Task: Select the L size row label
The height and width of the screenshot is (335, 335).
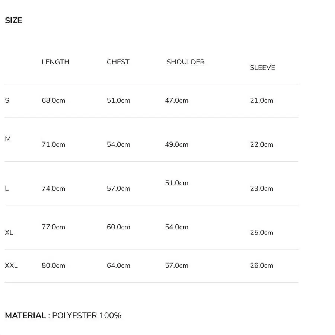Action: (7, 189)
